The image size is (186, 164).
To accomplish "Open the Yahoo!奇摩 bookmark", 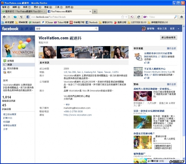I will click(61, 22).
